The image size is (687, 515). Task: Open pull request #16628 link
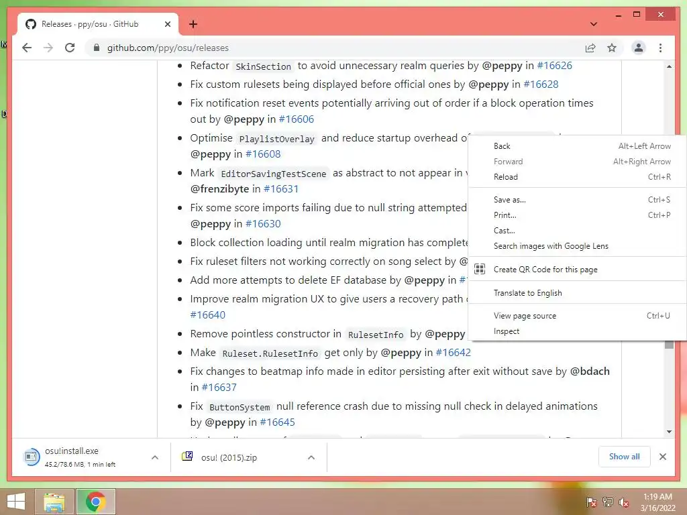(541, 84)
